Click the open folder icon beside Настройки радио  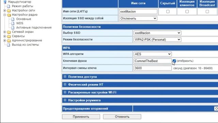9,15
